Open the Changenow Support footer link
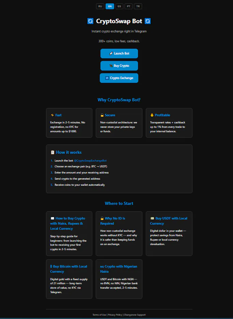The height and width of the screenshot is (319, 233). [135, 315]
